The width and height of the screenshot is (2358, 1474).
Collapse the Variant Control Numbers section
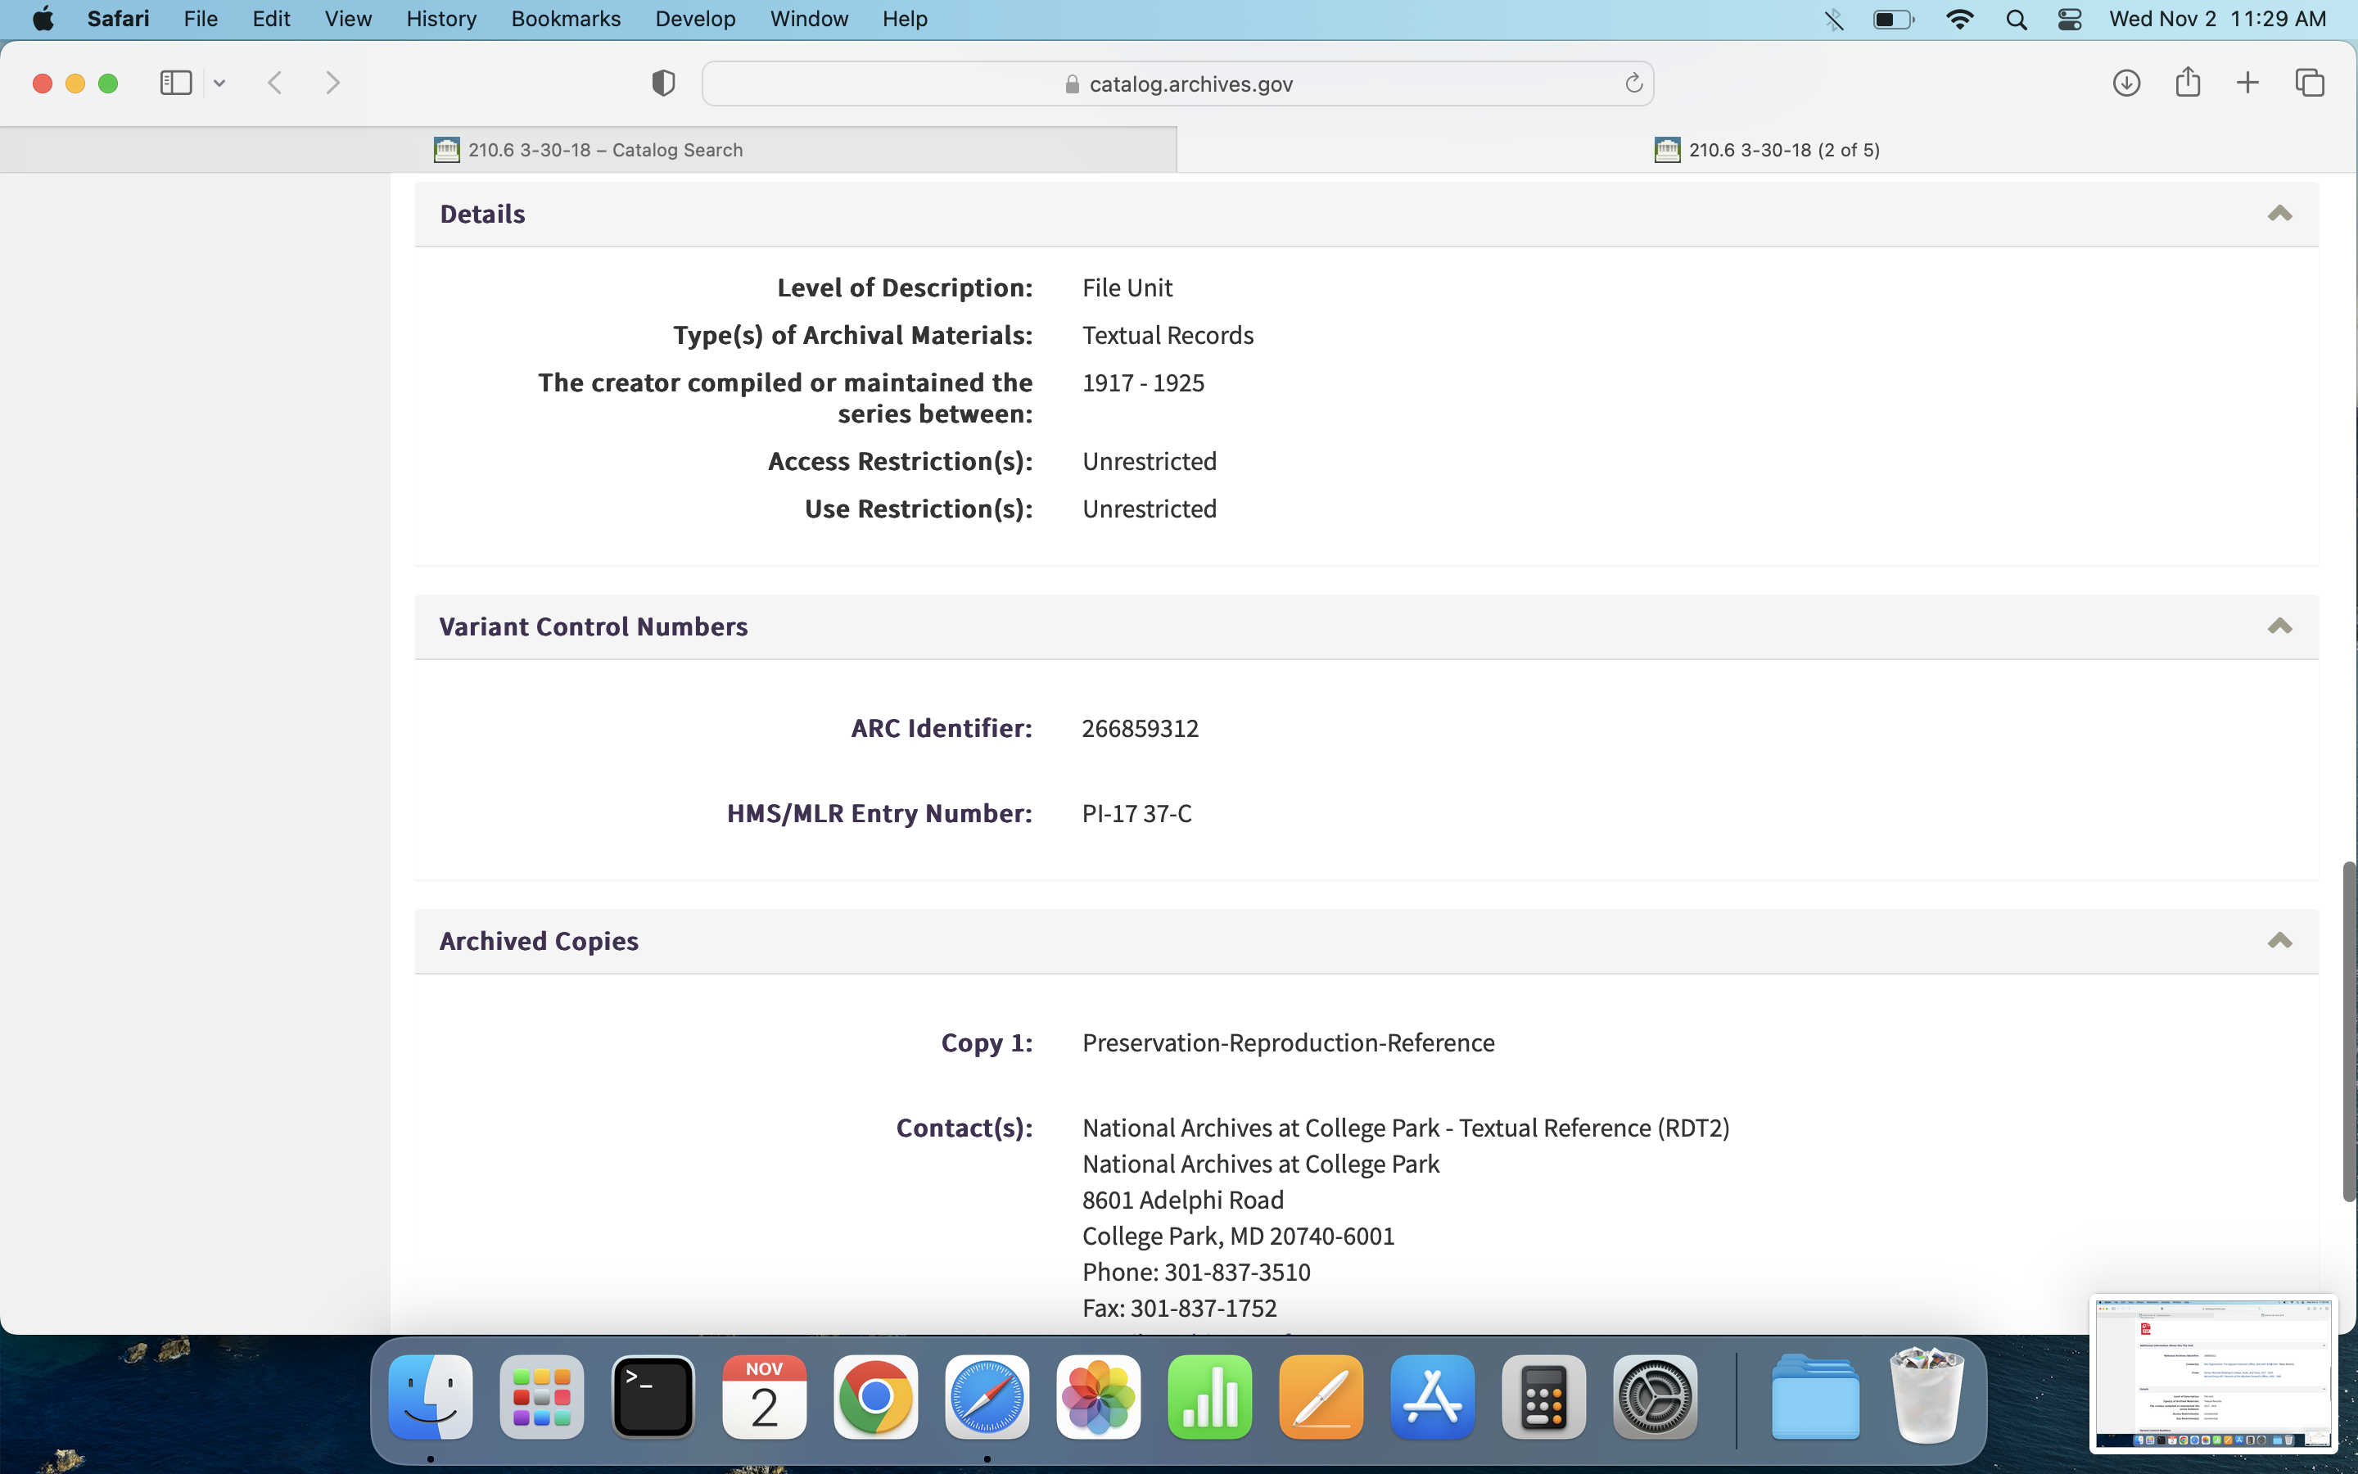tap(2279, 626)
